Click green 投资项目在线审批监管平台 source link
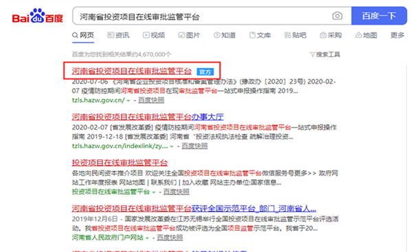This screenshot has width=411, height=252. [x=111, y=192]
